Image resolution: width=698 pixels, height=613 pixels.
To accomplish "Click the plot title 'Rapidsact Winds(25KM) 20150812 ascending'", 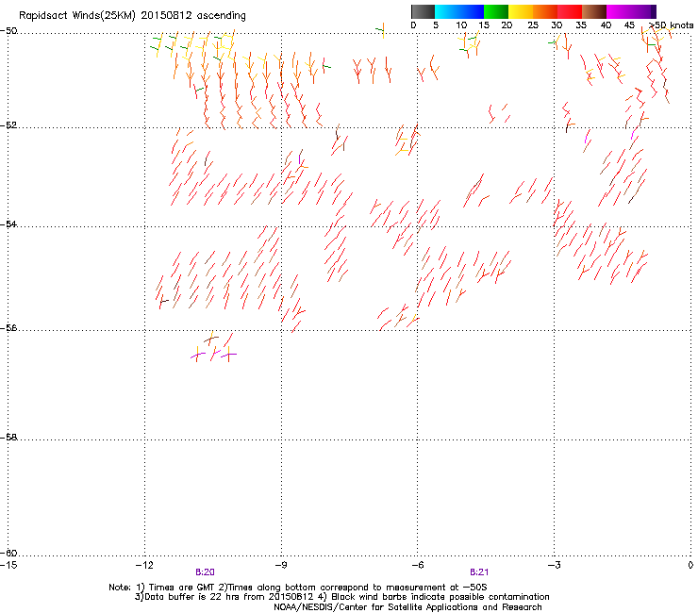I will (x=132, y=16).
